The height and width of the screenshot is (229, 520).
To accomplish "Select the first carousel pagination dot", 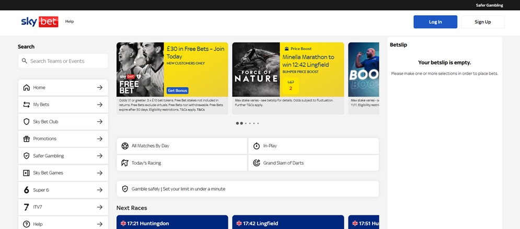I will tap(237, 123).
